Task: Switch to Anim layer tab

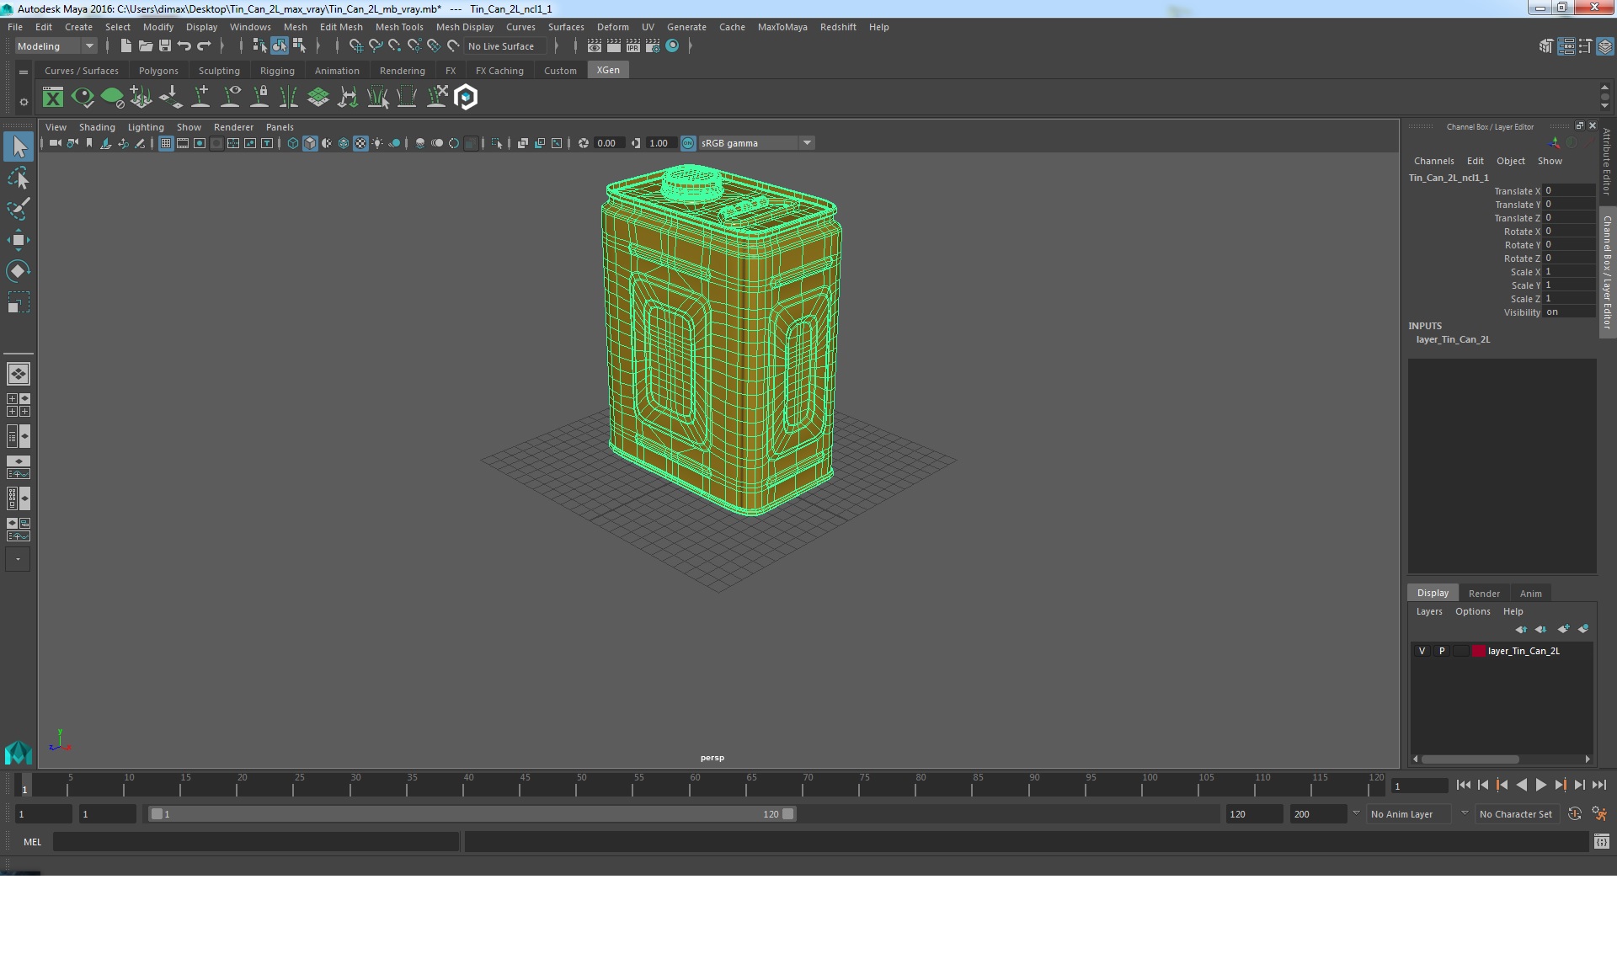Action: (x=1530, y=594)
